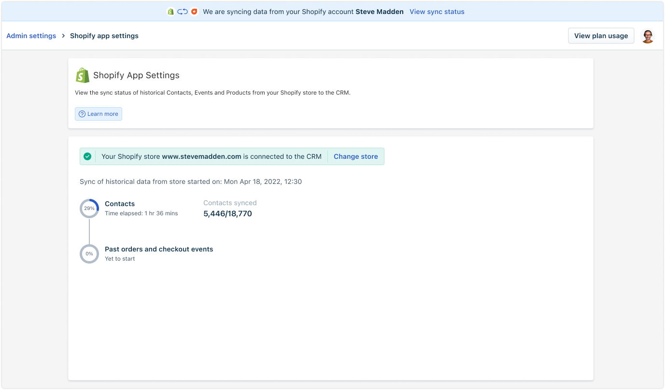Click the Yet to start status text
Viewport: 665px width, 390px height.
120,259
